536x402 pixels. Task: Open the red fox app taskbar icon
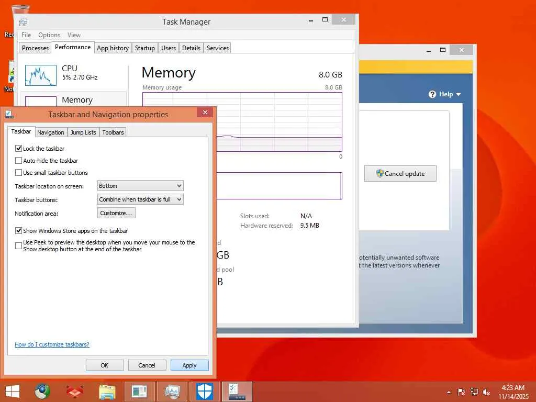74,392
